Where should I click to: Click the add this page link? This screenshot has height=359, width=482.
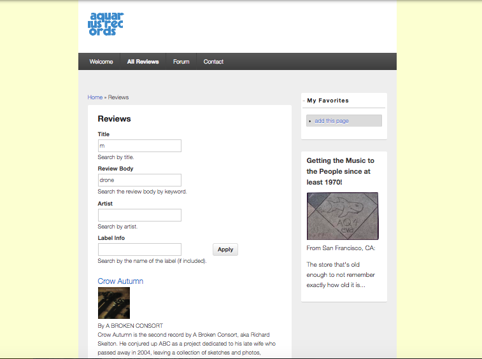point(331,121)
